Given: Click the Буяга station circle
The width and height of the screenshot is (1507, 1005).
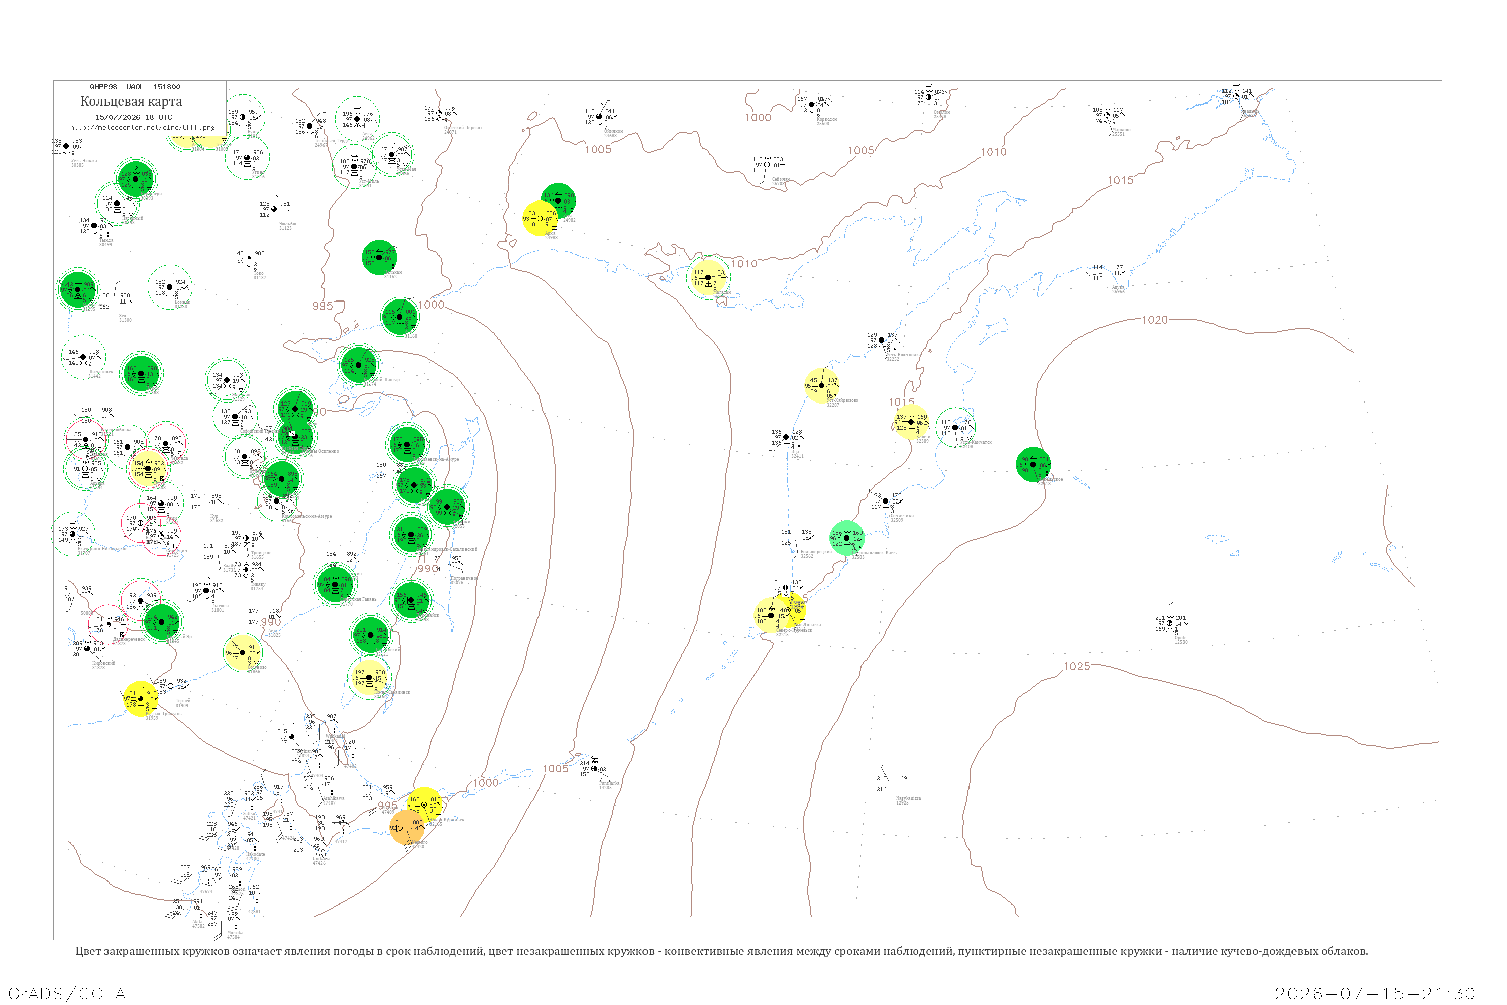Looking at the screenshot, I should click(242, 117).
